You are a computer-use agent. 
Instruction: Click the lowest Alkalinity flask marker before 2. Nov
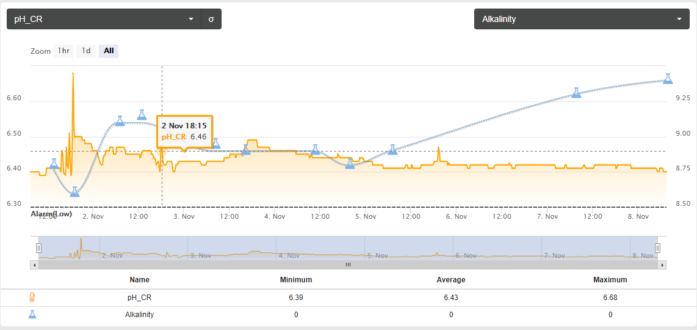pyautogui.click(x=74, y=191)
